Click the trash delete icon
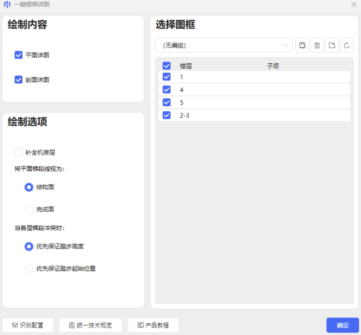 pos(317,45)
